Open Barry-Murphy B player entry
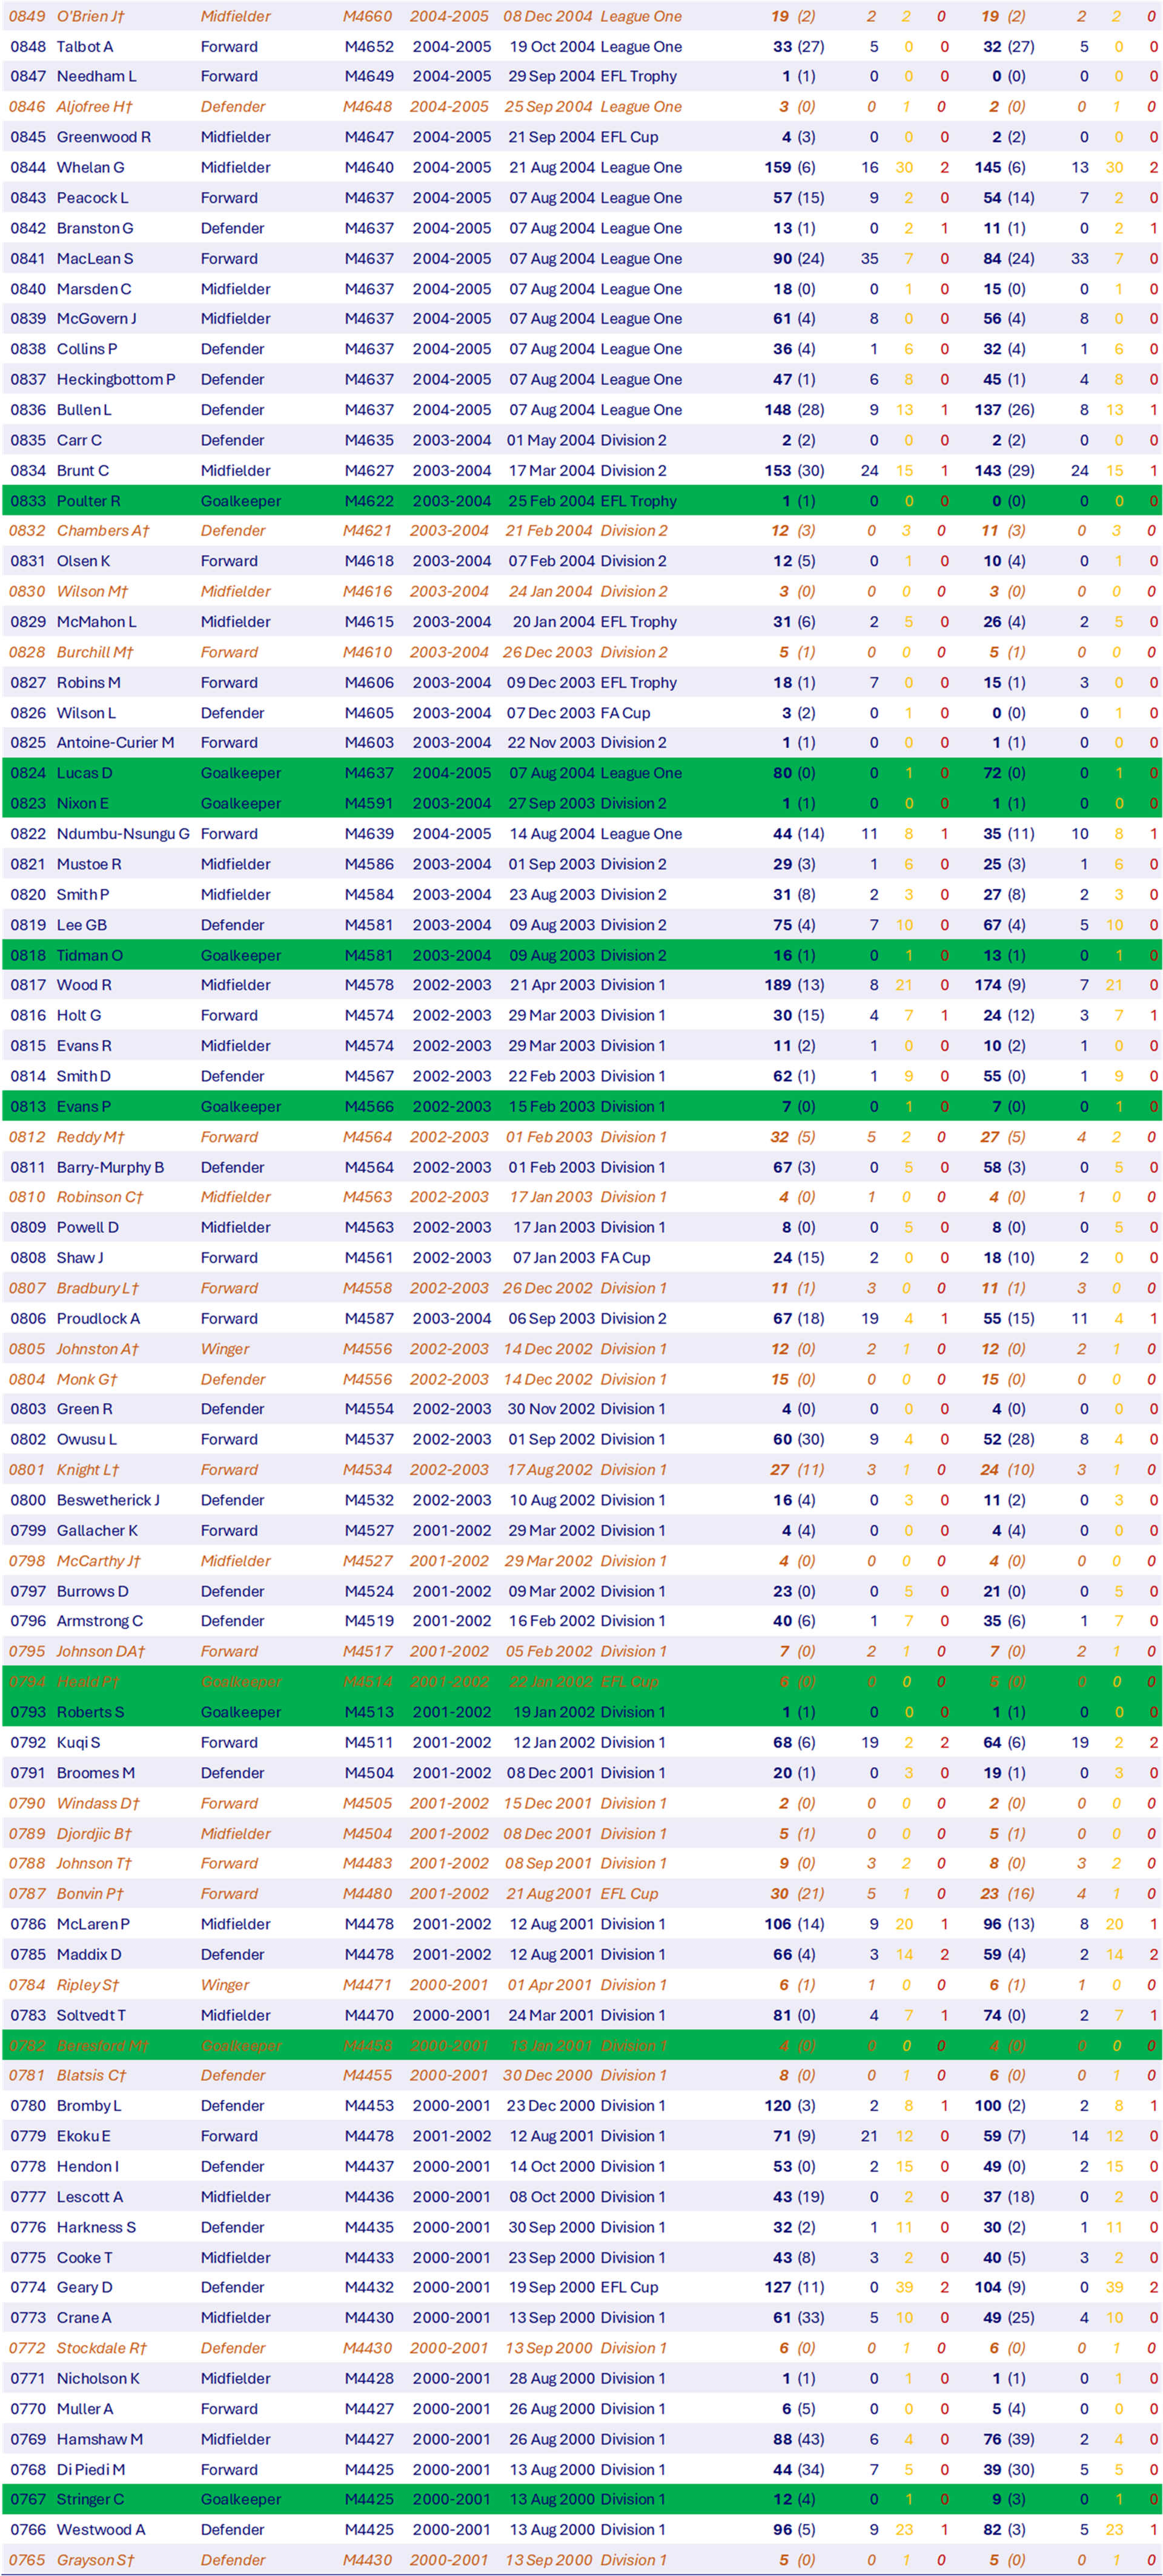The height and width of the screenshot is (2576, 1163). [110, 1167]
